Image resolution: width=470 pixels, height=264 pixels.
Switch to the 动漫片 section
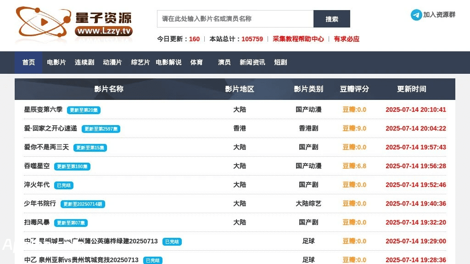(112, 62)
